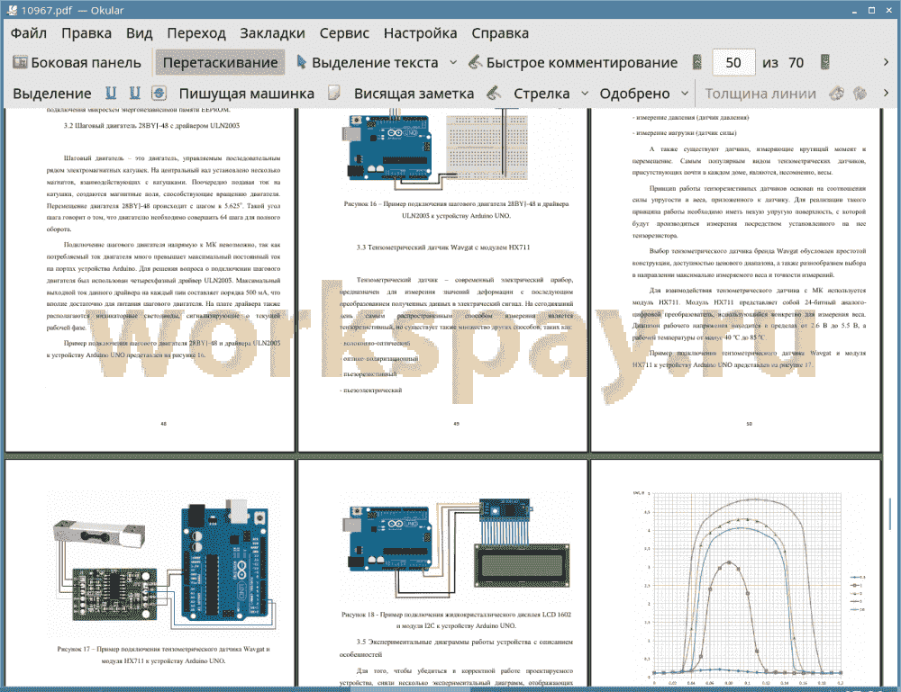The width and height of the screenshot is (901, 692).
Task: Minimize the Okular window
Action: pyautogui.click(x=854, y=10)
